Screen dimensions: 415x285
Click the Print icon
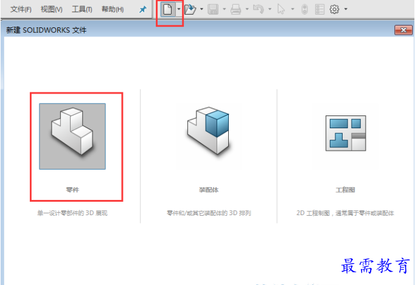coord(235,10)
